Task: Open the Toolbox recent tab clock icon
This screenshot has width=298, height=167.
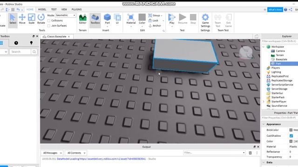Action: (16, 43)
